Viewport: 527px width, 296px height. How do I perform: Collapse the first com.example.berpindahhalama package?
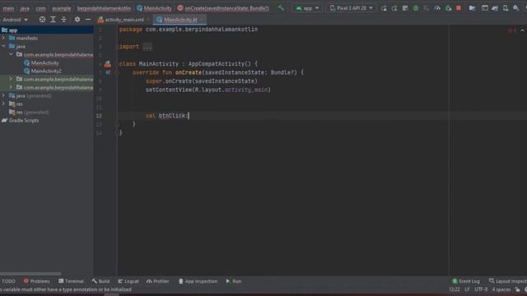click(11, 54)
